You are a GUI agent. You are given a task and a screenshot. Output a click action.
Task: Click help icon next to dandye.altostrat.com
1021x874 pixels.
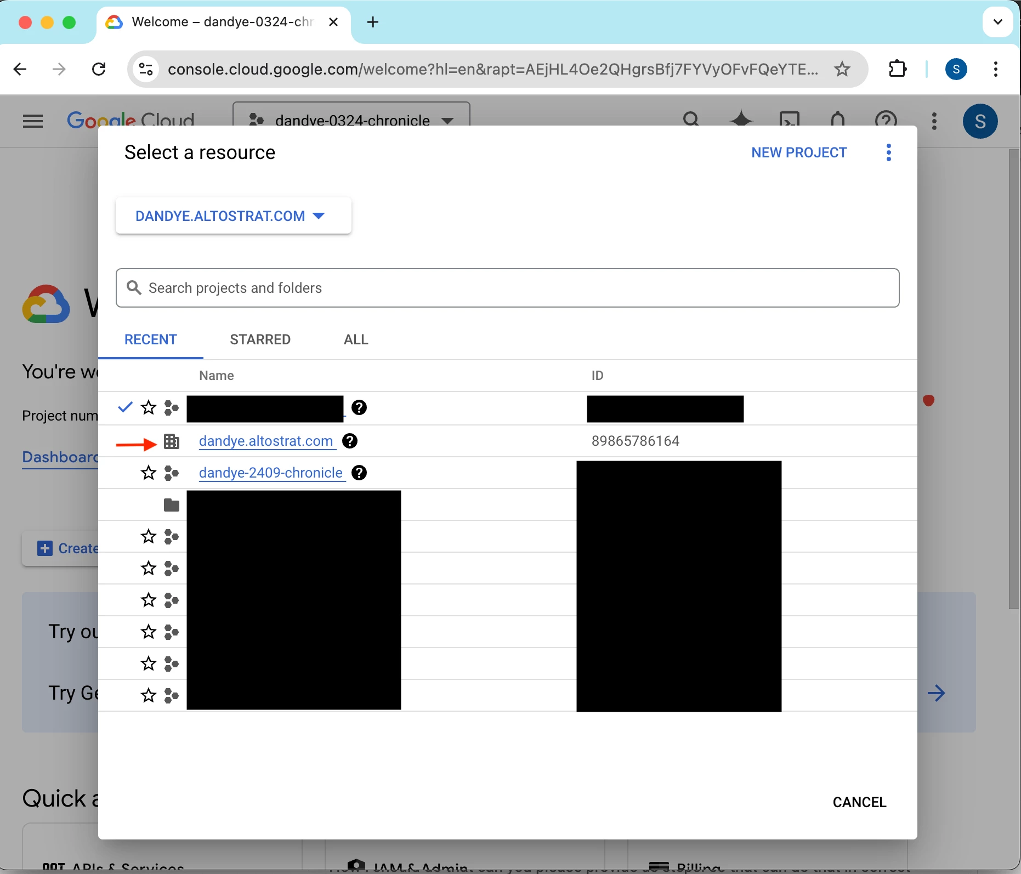[x=350, y=441]
